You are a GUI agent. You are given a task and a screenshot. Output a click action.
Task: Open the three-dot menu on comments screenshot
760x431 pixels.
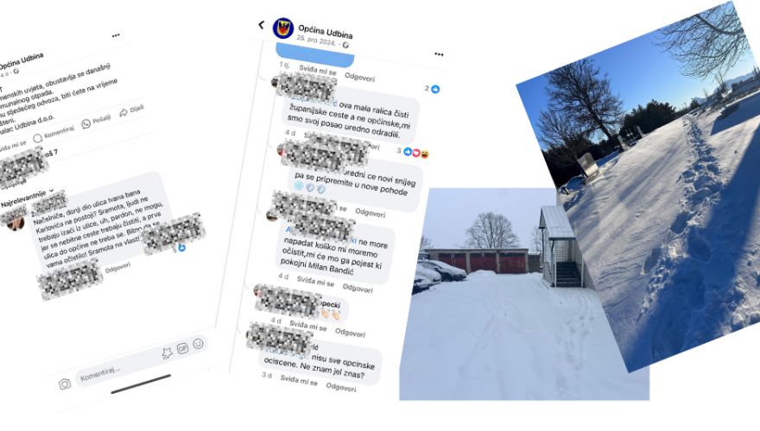pos(439,54)
